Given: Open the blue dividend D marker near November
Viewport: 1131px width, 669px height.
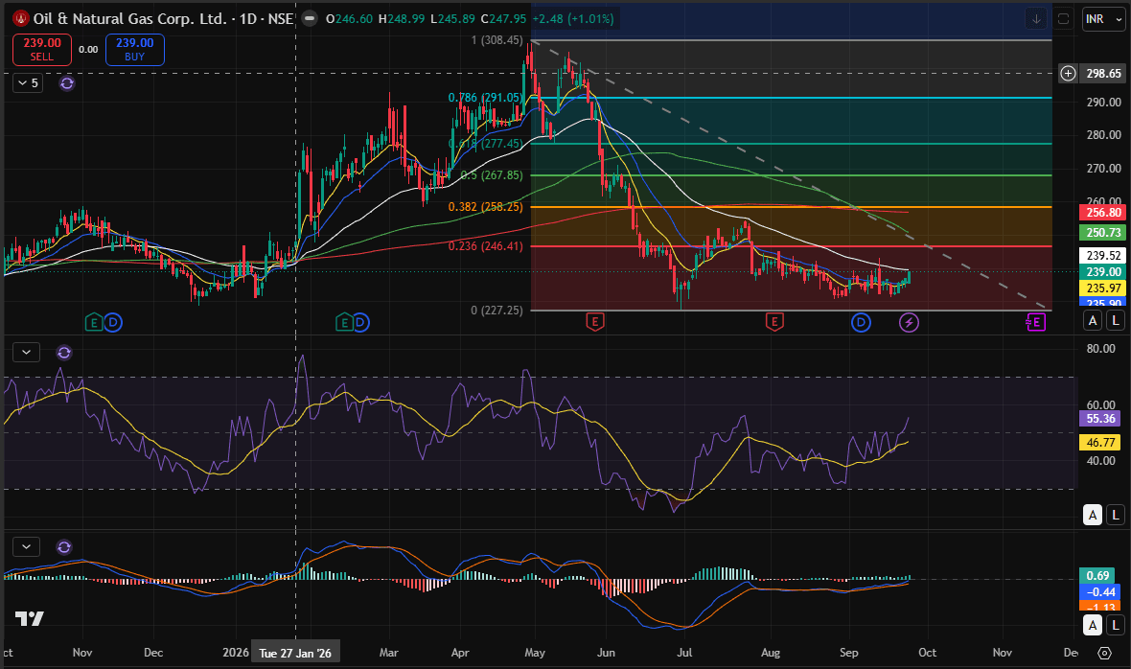Looking at the screenshot, I should tap(113, 322).
